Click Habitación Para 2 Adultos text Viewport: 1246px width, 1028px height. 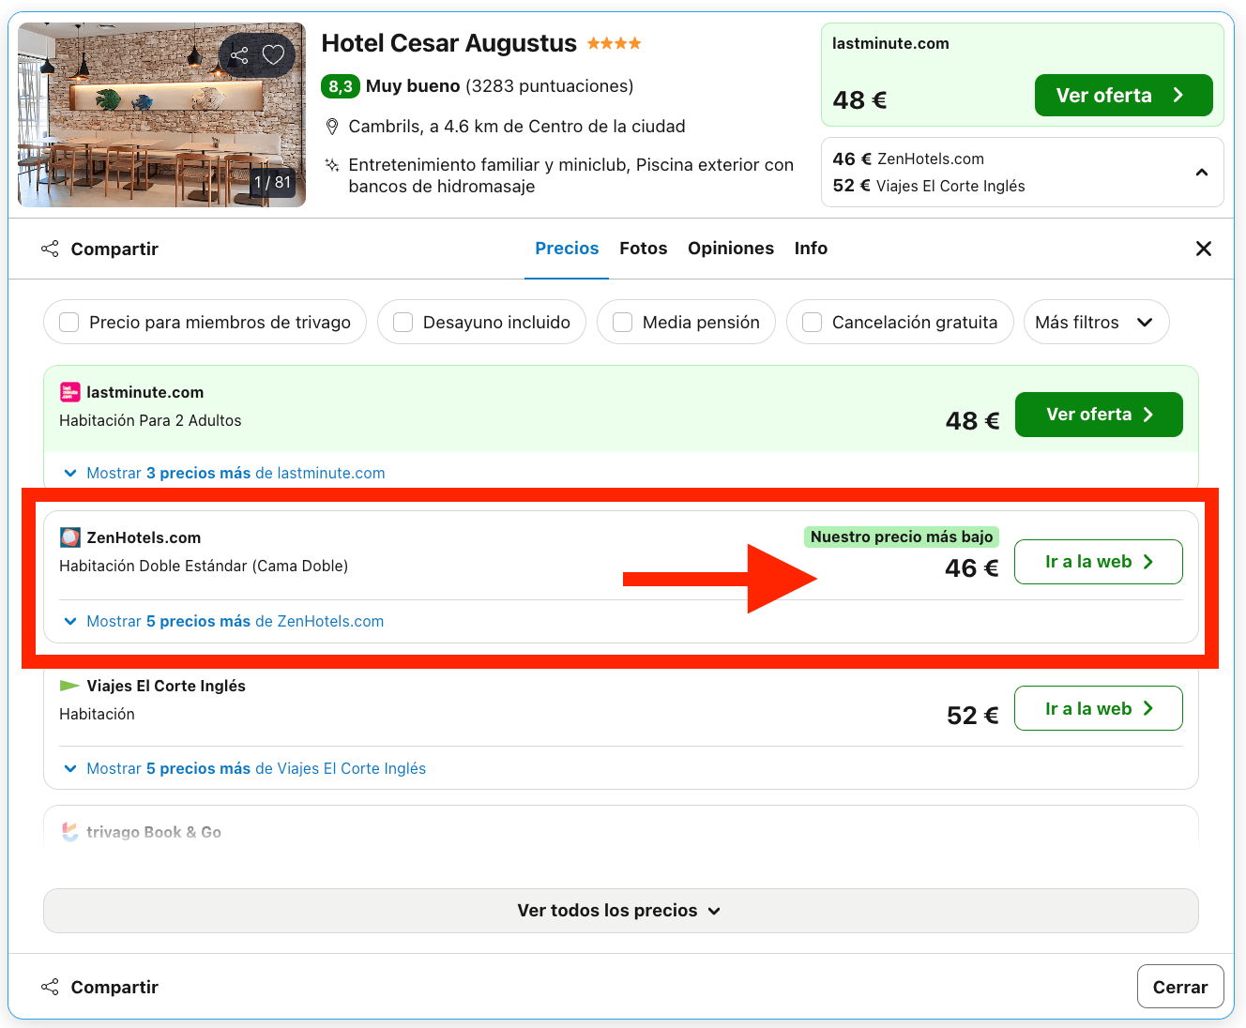[150, 421]
